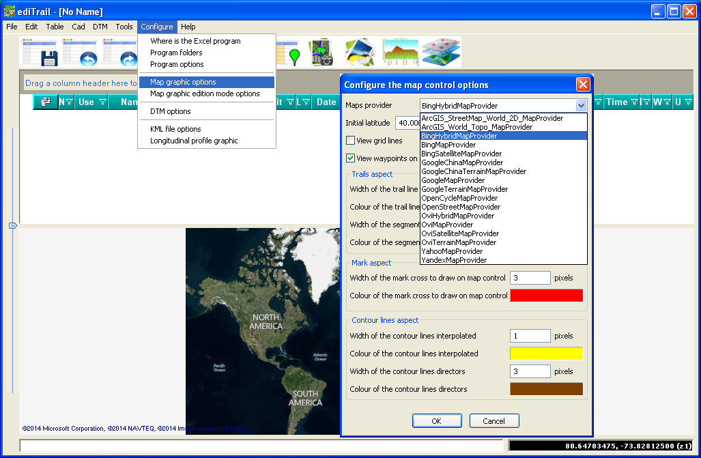Click the Cancel button in dialog
Screen dimensions: 701x458
point(494,421)
